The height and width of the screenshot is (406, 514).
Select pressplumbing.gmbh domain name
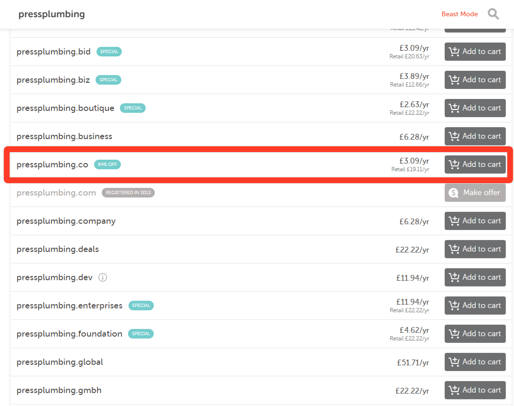point(59,391)
